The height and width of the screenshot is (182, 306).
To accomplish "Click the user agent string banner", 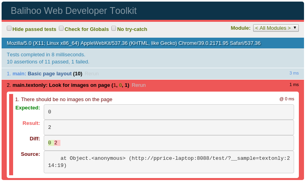I will [153, 43].
